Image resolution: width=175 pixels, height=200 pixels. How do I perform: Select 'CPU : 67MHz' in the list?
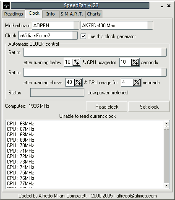(21, 129)
